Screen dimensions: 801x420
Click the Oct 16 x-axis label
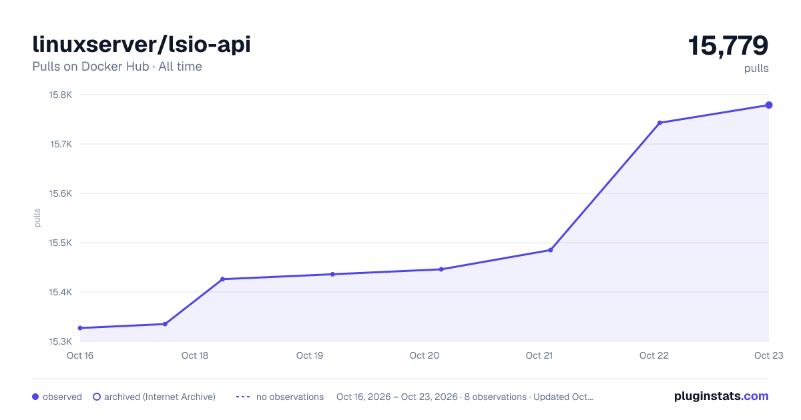click(80, 355)
